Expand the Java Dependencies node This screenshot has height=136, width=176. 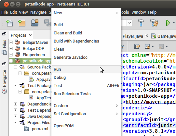pos(15,116)
